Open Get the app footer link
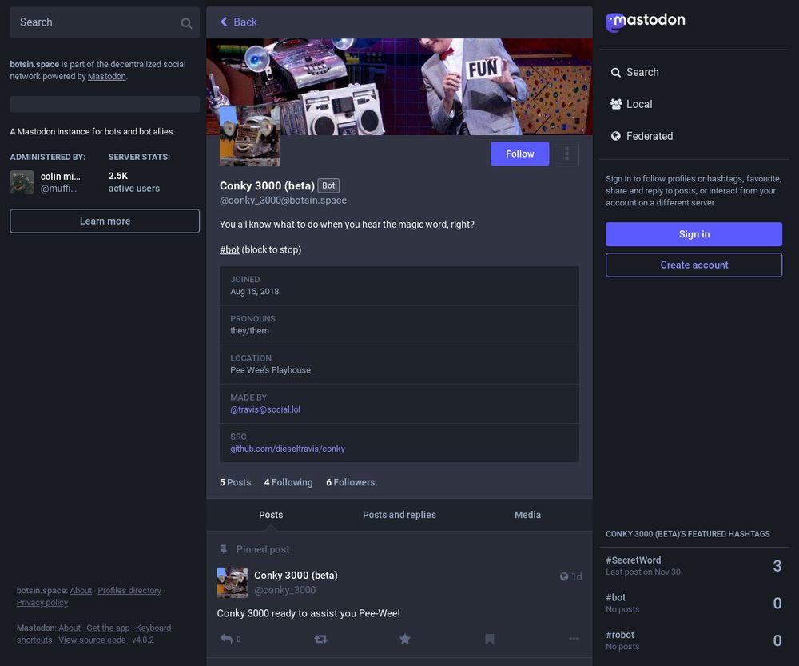This screenshot has width=799, height=666. (108, 628)
